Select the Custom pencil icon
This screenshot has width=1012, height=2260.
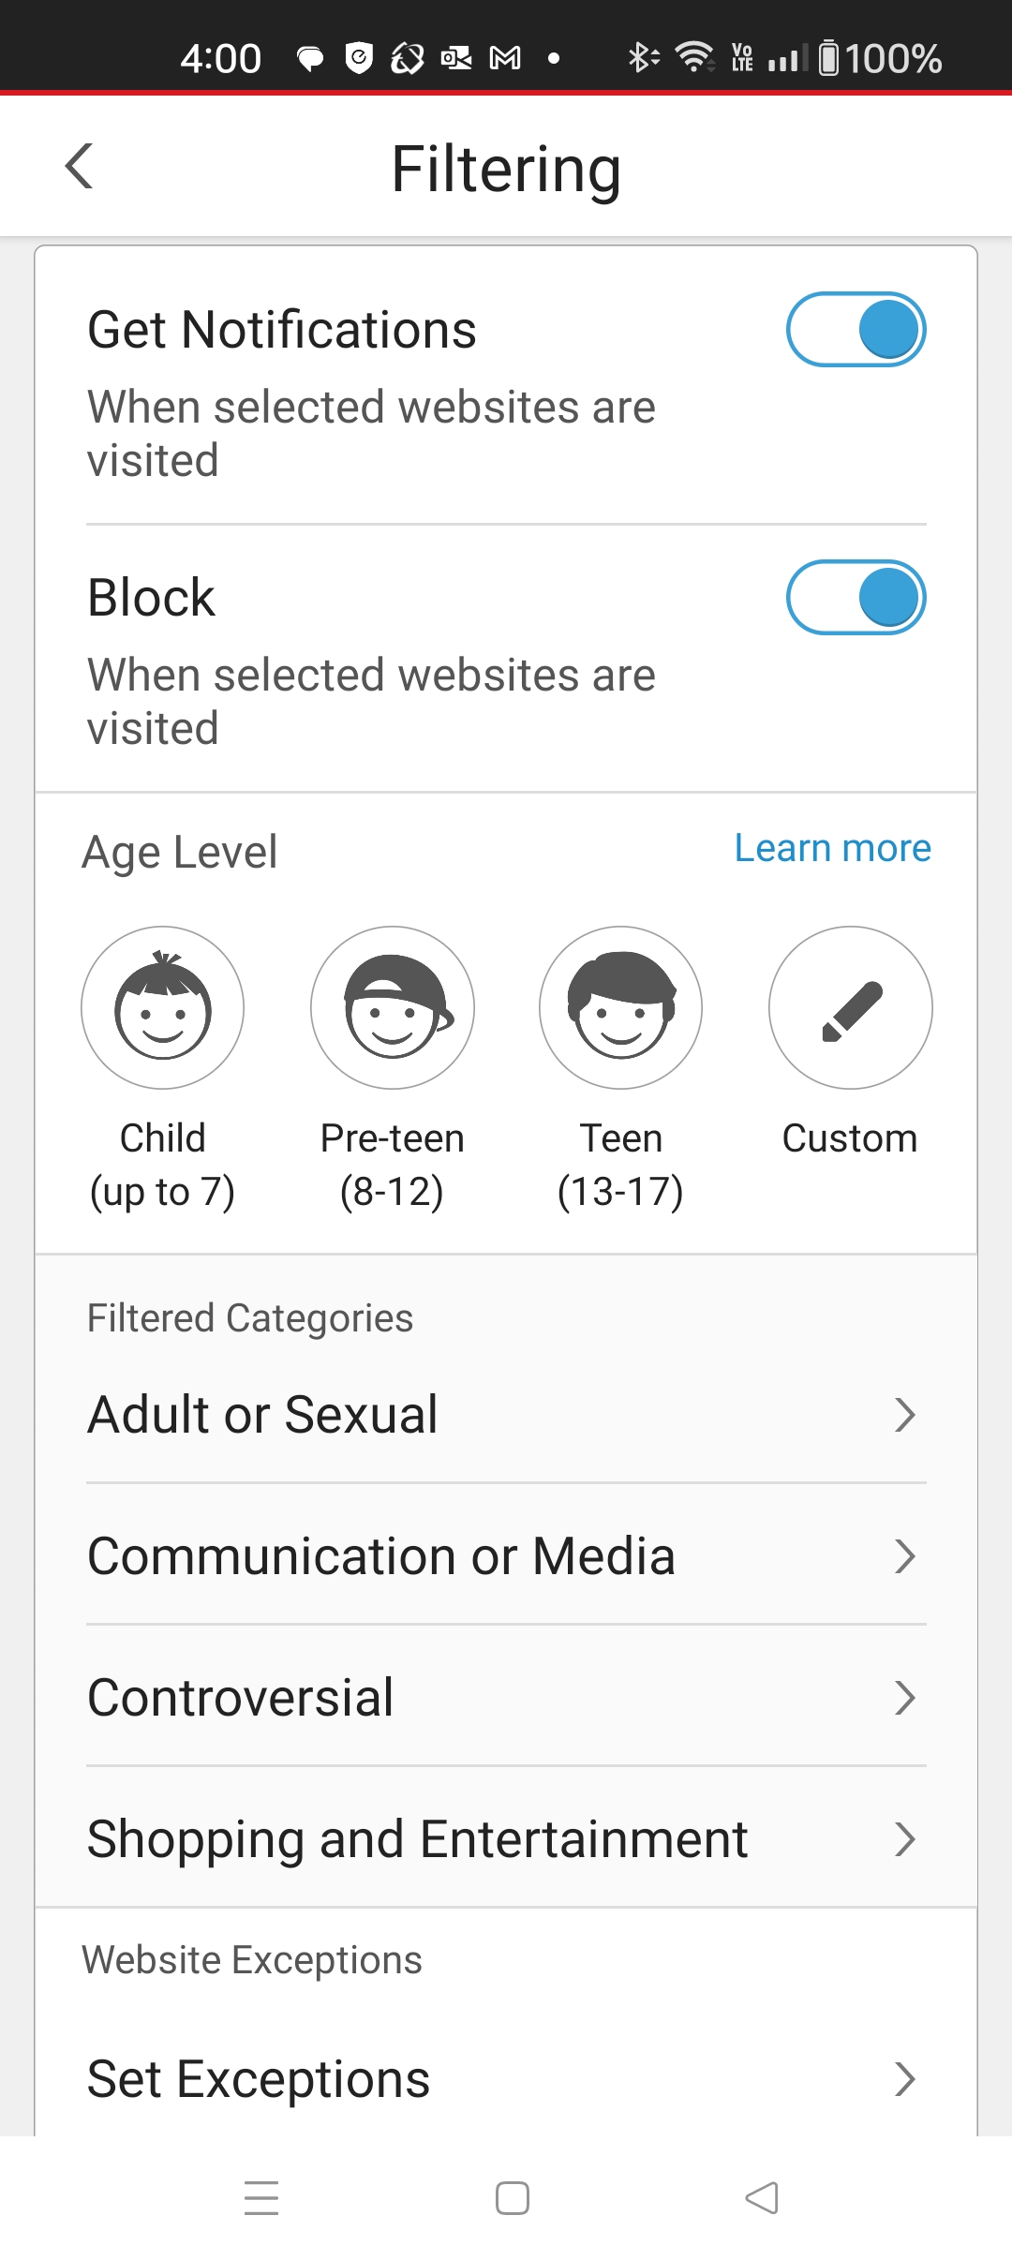click(850, 1008)
